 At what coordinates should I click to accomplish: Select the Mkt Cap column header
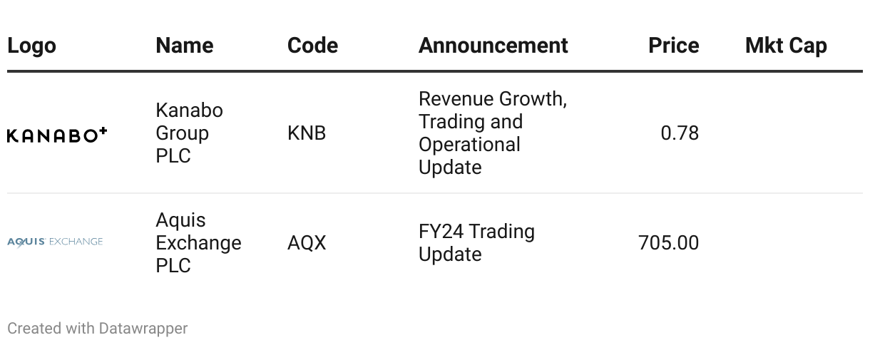pos(786,46)
